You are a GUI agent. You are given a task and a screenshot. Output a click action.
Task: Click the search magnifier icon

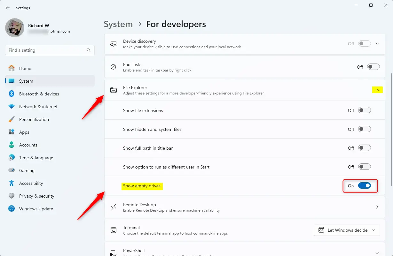tap(89, 50)
